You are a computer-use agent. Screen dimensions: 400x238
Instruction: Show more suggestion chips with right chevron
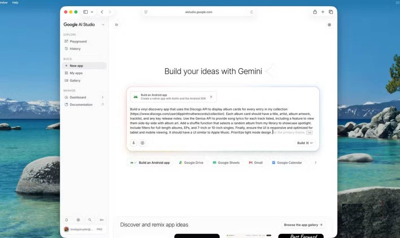tap(316, 163)
